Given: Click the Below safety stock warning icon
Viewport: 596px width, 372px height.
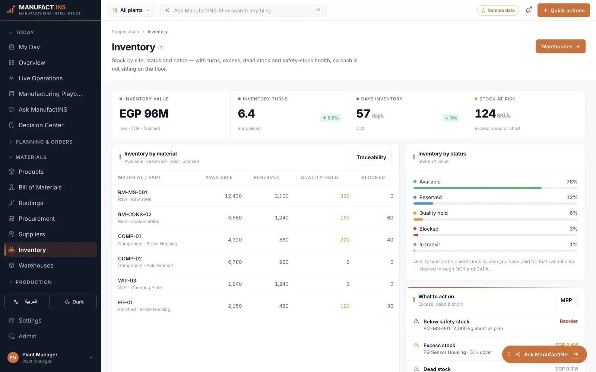Looking at the screenshot, I should point(416,321).
